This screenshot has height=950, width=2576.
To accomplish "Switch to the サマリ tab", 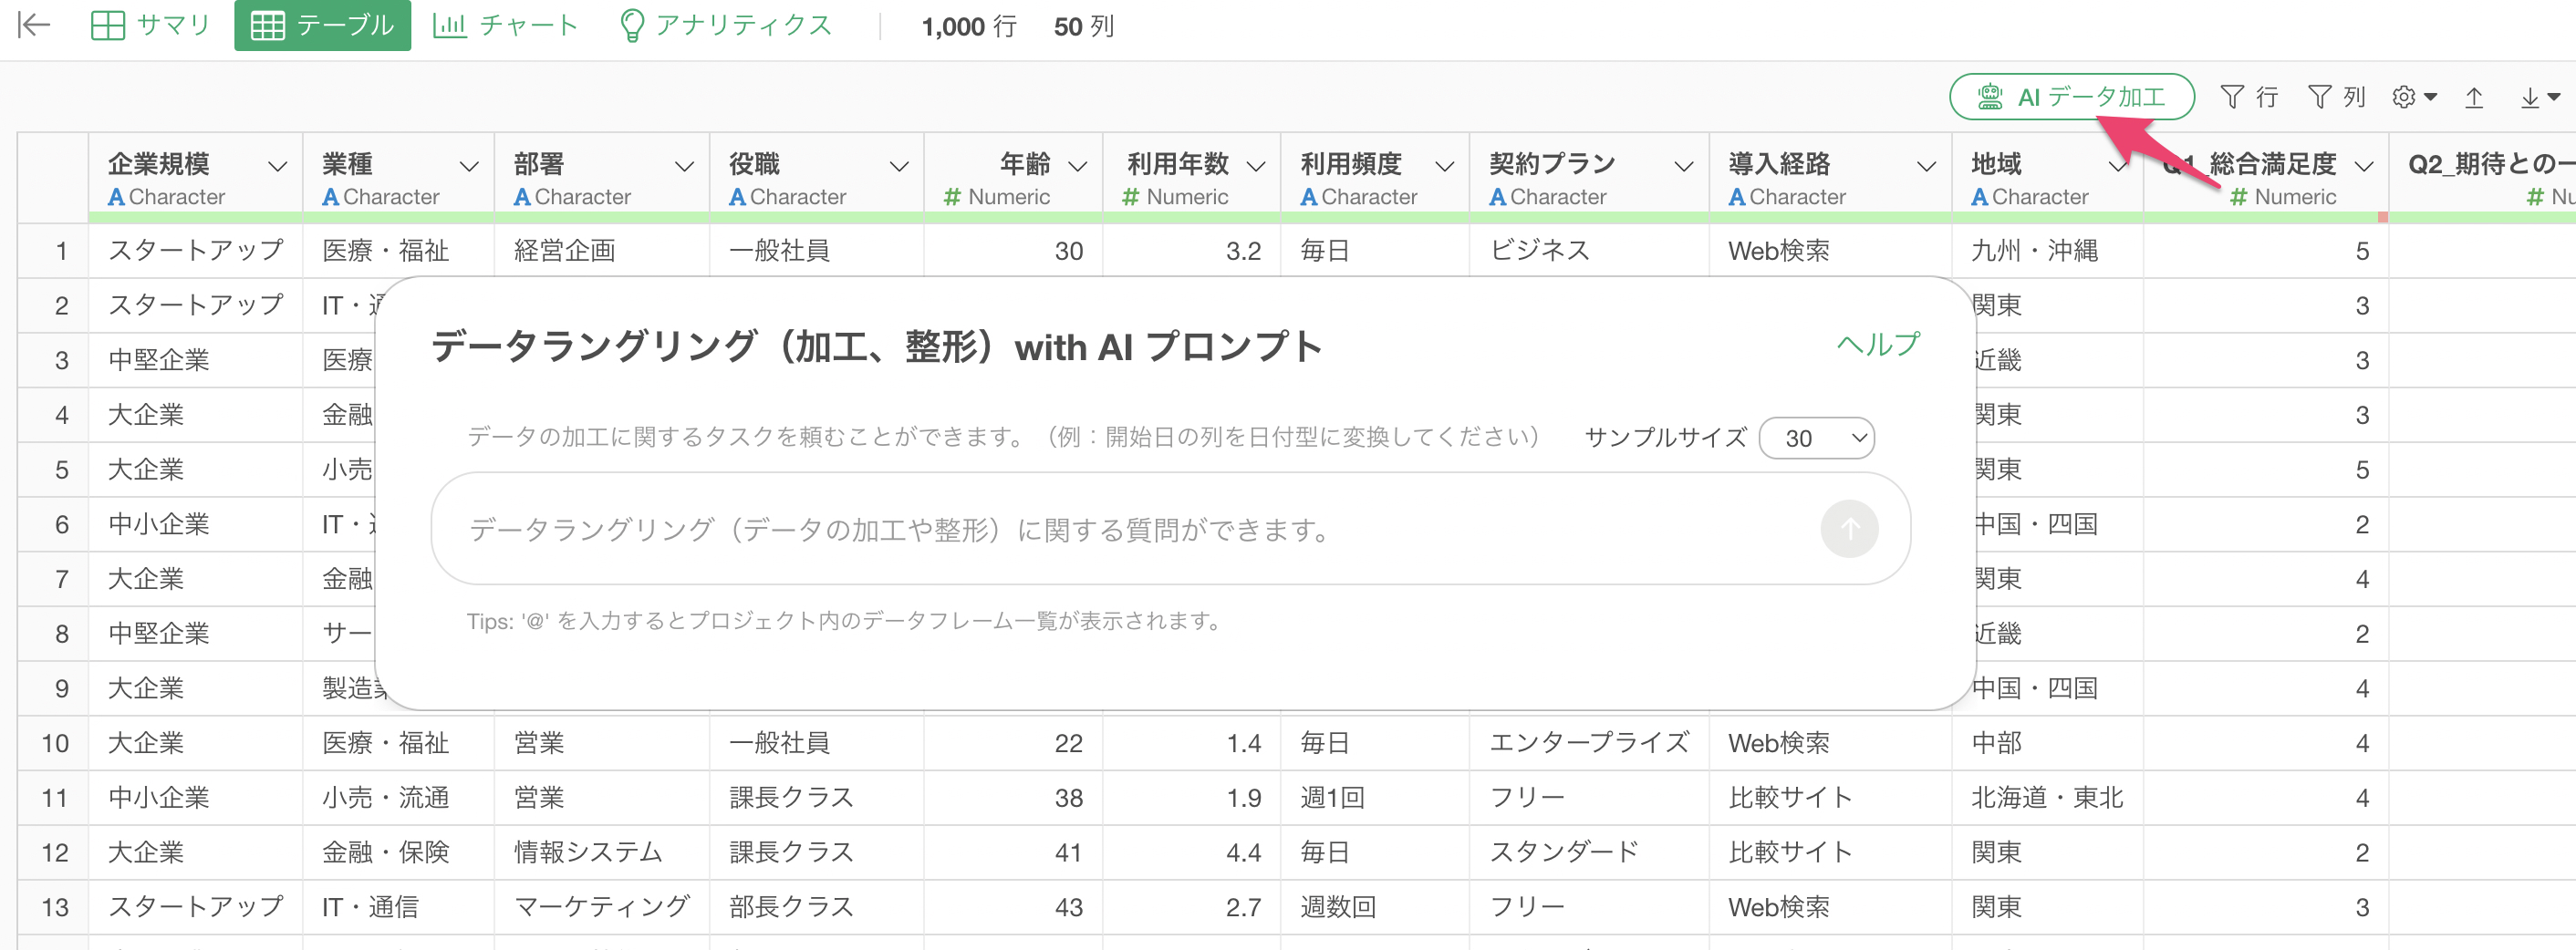I will pyautogui.click(x=151, y=25).
